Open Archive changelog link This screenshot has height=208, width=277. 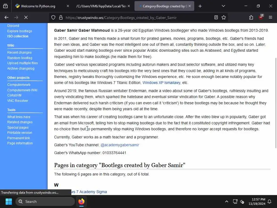click(x=21, y=69)
